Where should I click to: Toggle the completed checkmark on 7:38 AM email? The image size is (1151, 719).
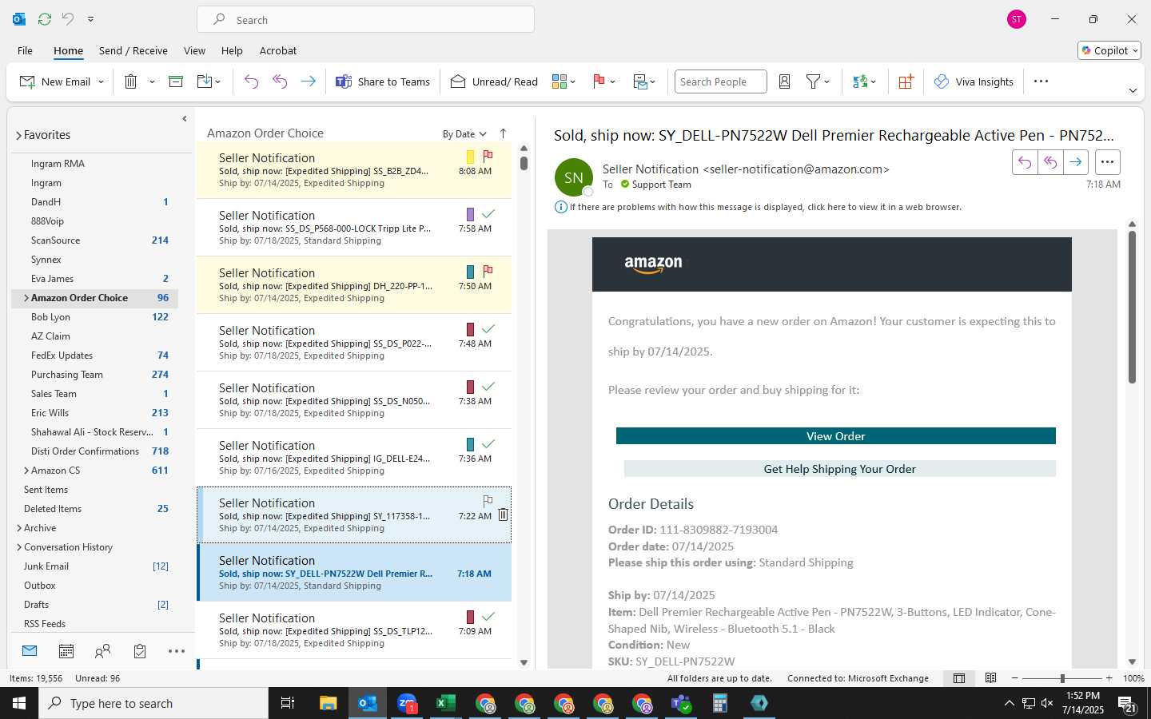pyautogui.click(x=488, y=386)
